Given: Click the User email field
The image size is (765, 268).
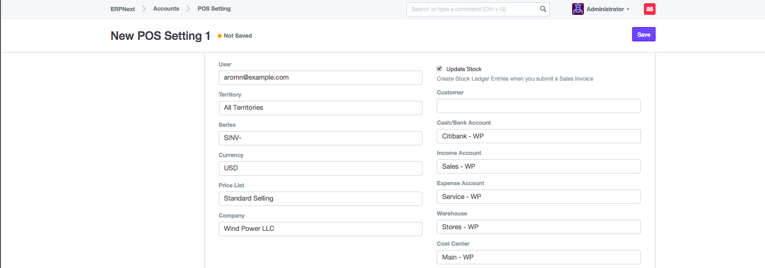Looking at the screenshot, I should coord(320,77).
